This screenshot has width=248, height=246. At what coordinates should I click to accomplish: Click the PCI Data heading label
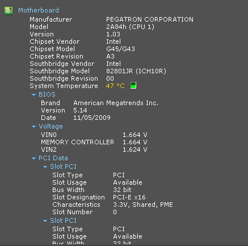tap(53, 158)
